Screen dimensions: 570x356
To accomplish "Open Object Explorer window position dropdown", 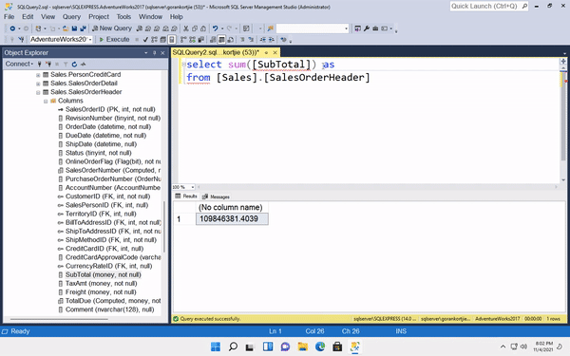I will coord(145,53).
